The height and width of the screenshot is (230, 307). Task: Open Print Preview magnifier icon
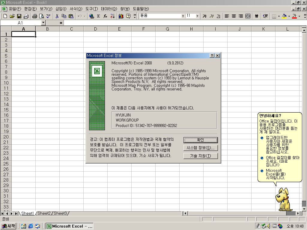[41, 16]
